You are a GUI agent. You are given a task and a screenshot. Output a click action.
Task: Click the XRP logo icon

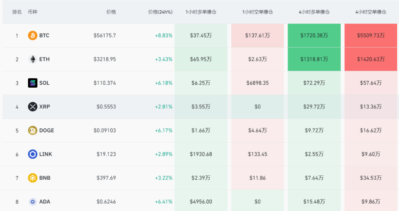click(33, 107)
